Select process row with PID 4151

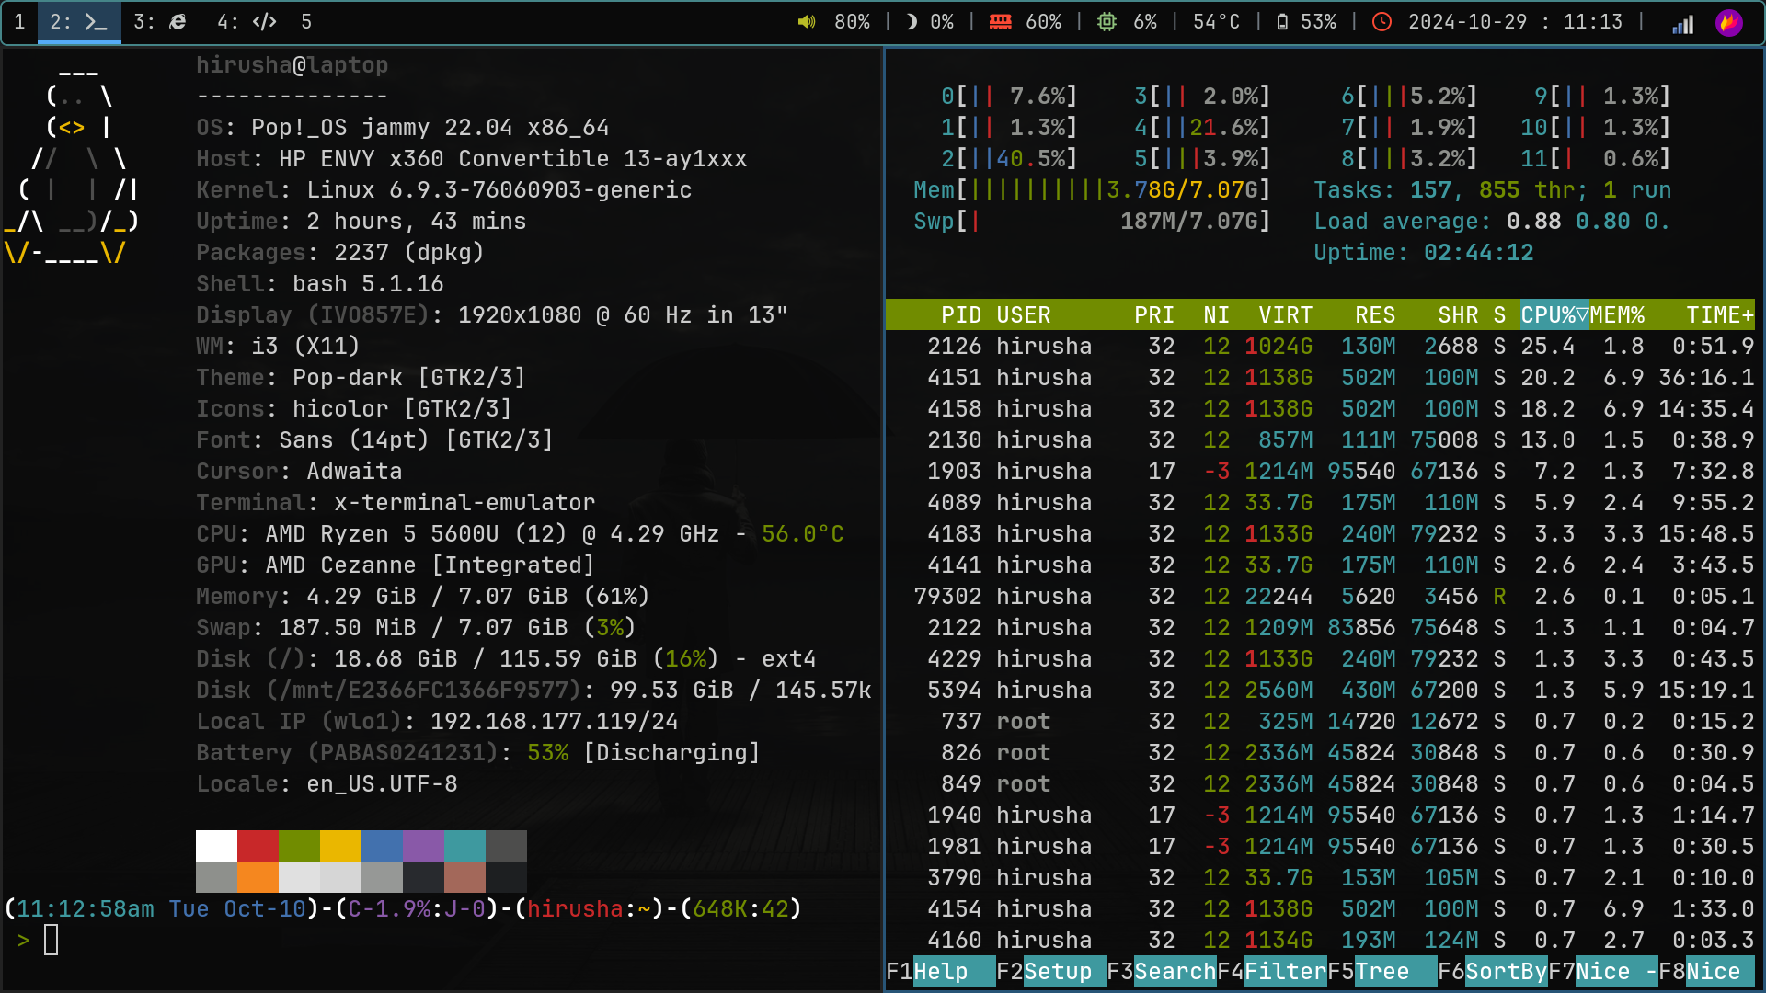(1321, 378)
